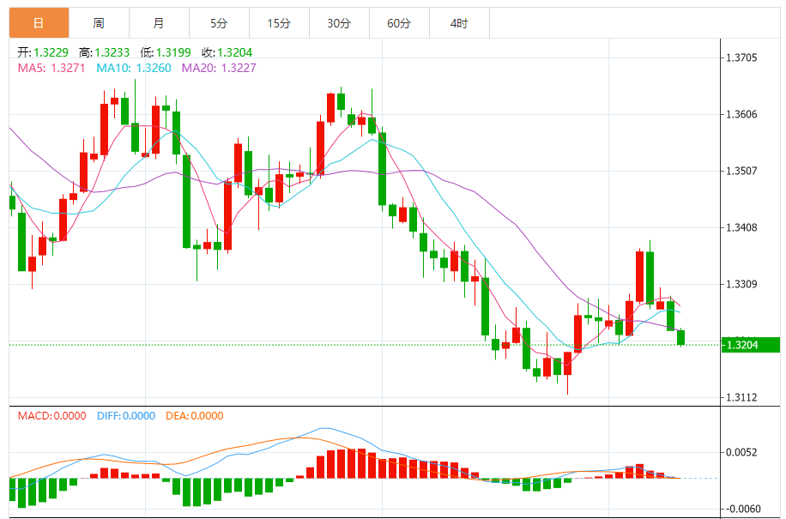Select the 60分 timeframe tab
The image size is (786, 519).
tap(400, 23)
